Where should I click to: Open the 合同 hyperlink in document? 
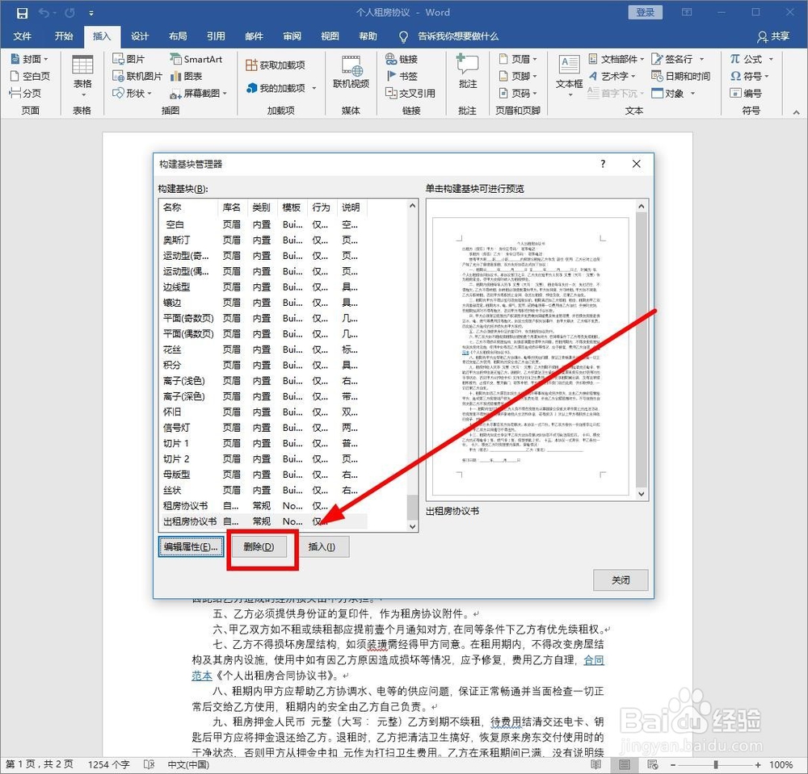[594, 659]
